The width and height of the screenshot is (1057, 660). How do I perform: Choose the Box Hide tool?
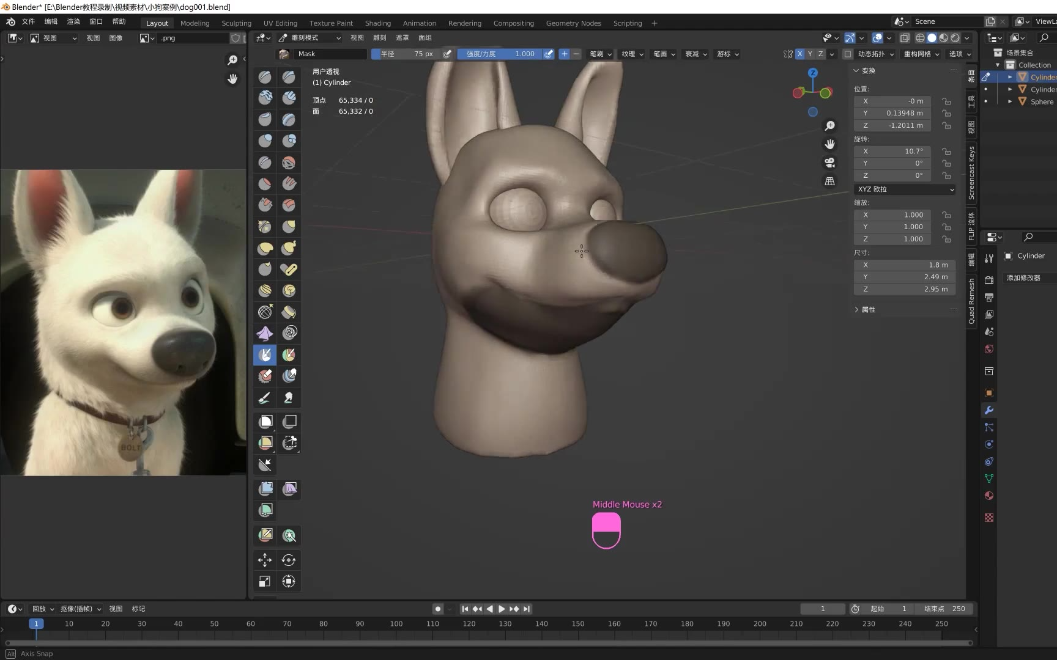(289, 421)
